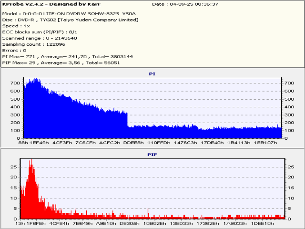Screen dimensions: 305x229
Task: Click the 700 label on left PI axis
Action: [x=15, y=83]
